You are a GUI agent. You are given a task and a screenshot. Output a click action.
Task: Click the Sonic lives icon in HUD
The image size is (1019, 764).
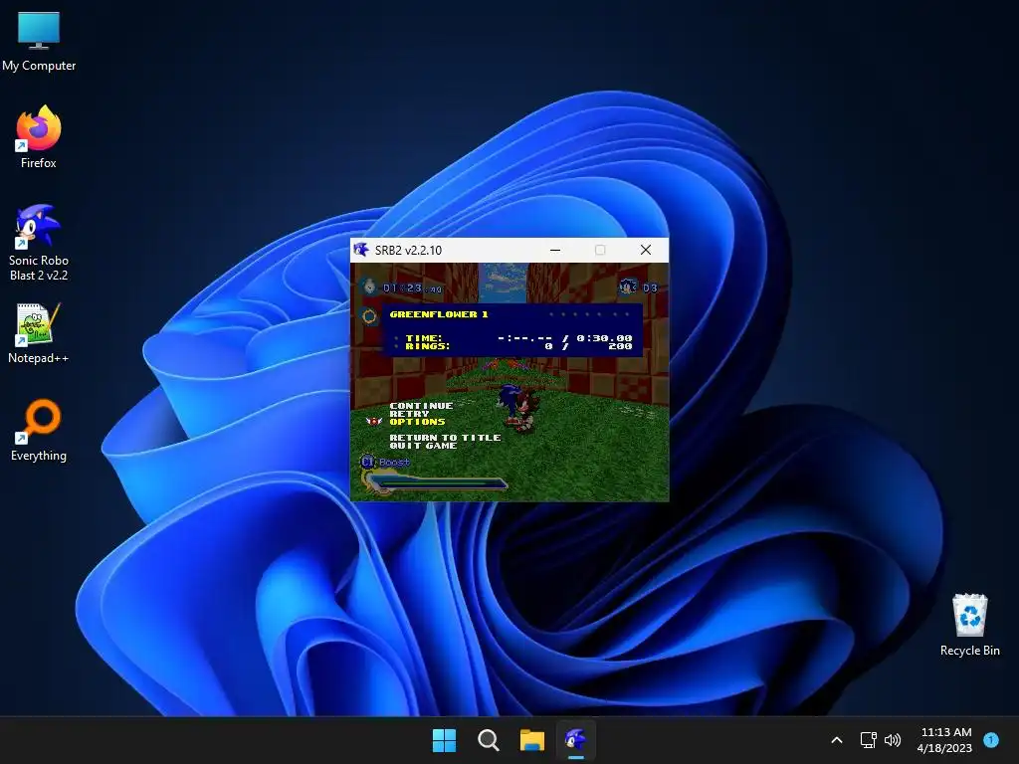point(628,286)
